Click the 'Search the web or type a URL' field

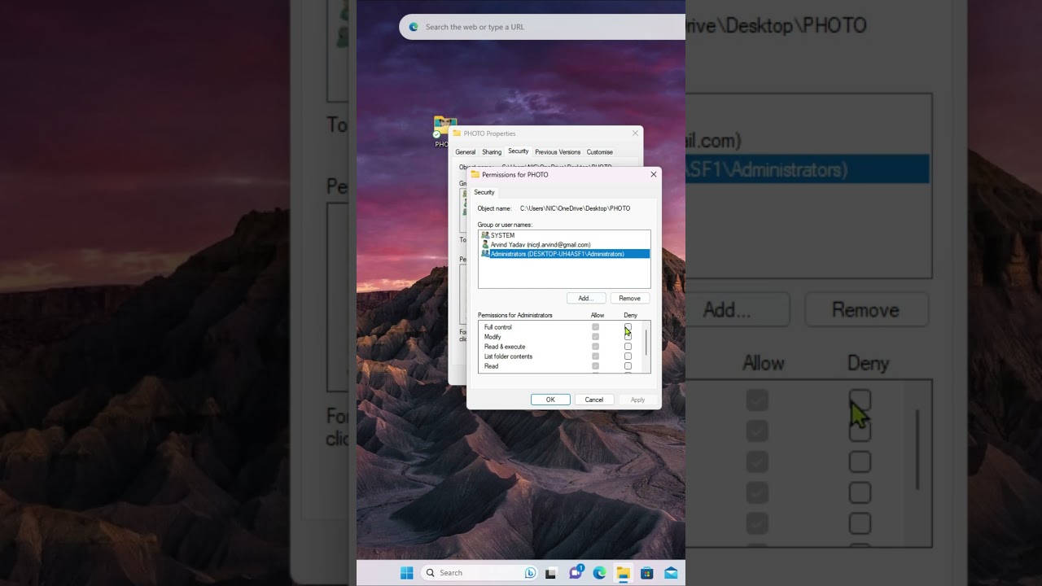point(543,27)
